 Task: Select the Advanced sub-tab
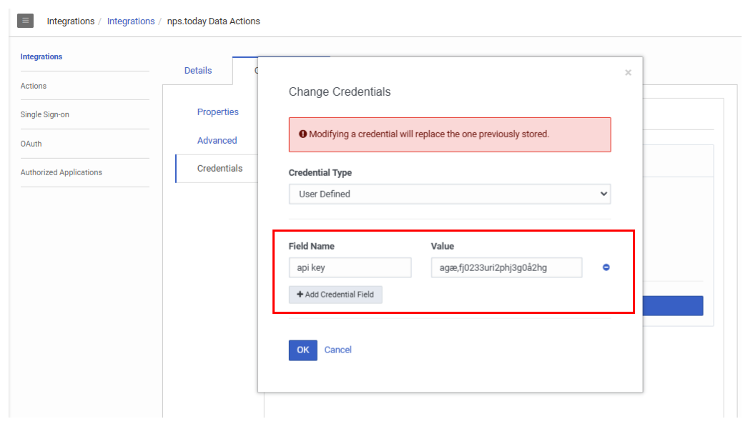click(217, 140)
